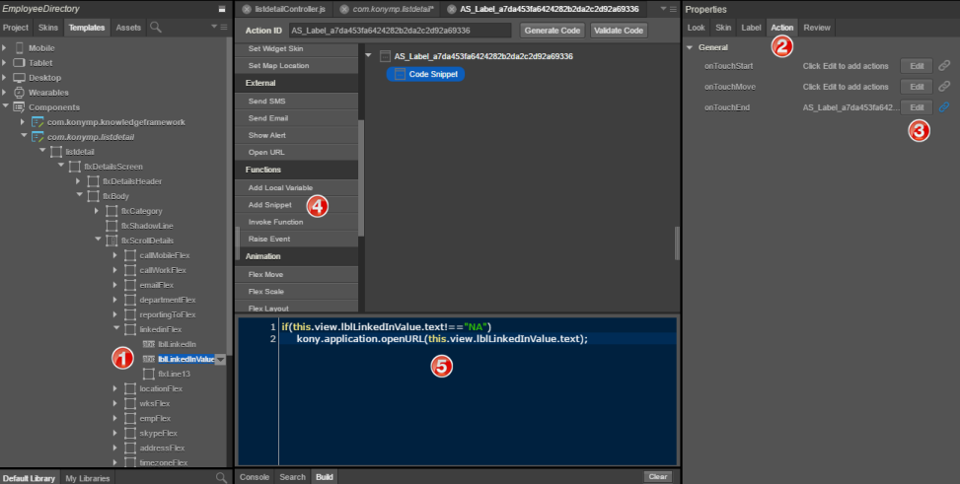This screenshot has height=484, width=960.
Task: Minimize the EmployeeDirectory project panel
Action: (222, 9)
